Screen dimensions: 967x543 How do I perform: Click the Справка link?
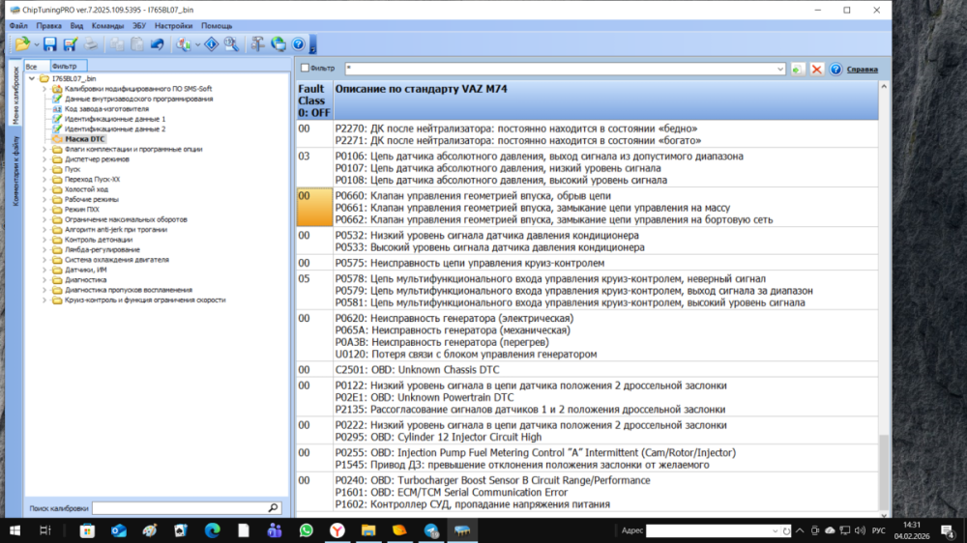(x=863, y=69)
